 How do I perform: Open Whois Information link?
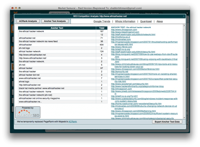125,21
